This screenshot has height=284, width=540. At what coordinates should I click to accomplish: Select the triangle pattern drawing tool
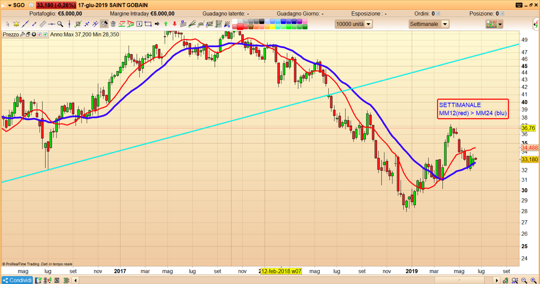[x=130, y=24]
